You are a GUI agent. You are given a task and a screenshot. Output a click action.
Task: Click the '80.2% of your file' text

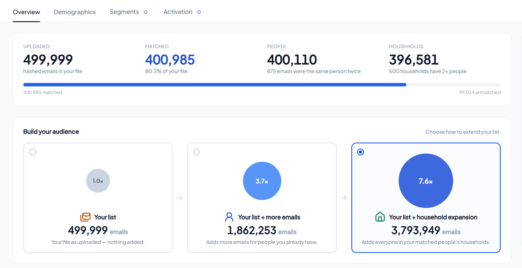[166, 71]
